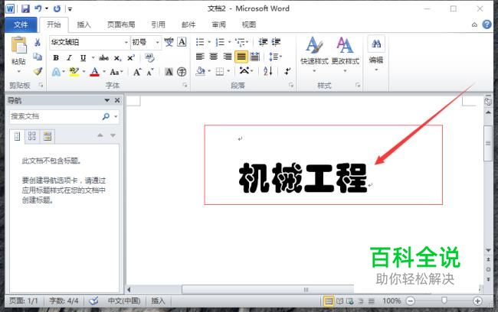Open the Navigation pane options arrow
498x312 pixels.
pyautogui.click(x=107, y=100)
